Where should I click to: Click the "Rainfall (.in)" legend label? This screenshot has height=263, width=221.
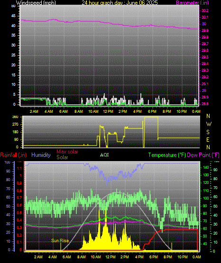click(x=13, y=155)
